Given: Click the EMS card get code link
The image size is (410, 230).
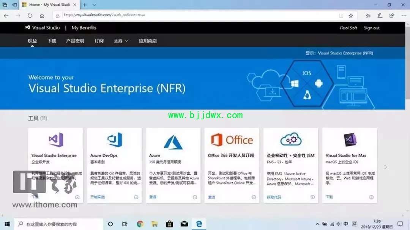Looking at the screenshot, I should [x=274, y=197].
